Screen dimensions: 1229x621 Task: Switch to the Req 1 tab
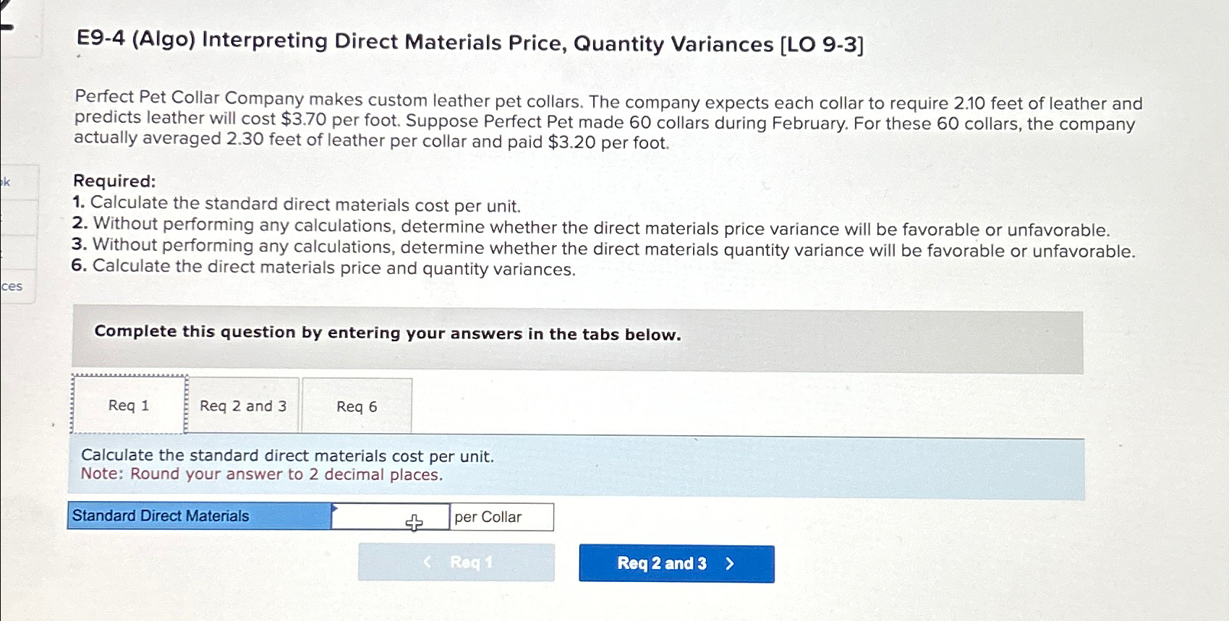click(x=127, y=406)
